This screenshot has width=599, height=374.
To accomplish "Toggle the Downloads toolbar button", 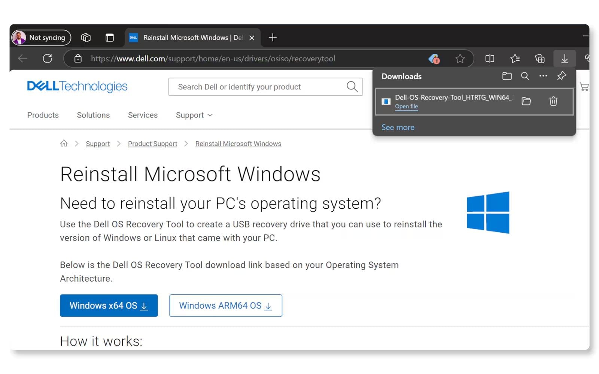I will [x=565, y=59].
